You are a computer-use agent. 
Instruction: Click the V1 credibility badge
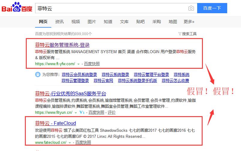pos(82,112)
